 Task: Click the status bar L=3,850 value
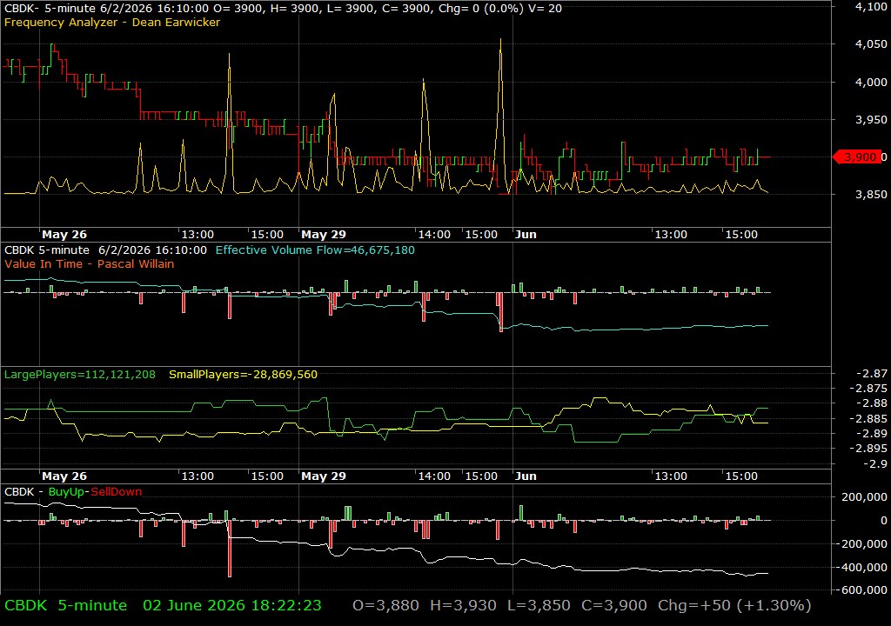point(539,605)
